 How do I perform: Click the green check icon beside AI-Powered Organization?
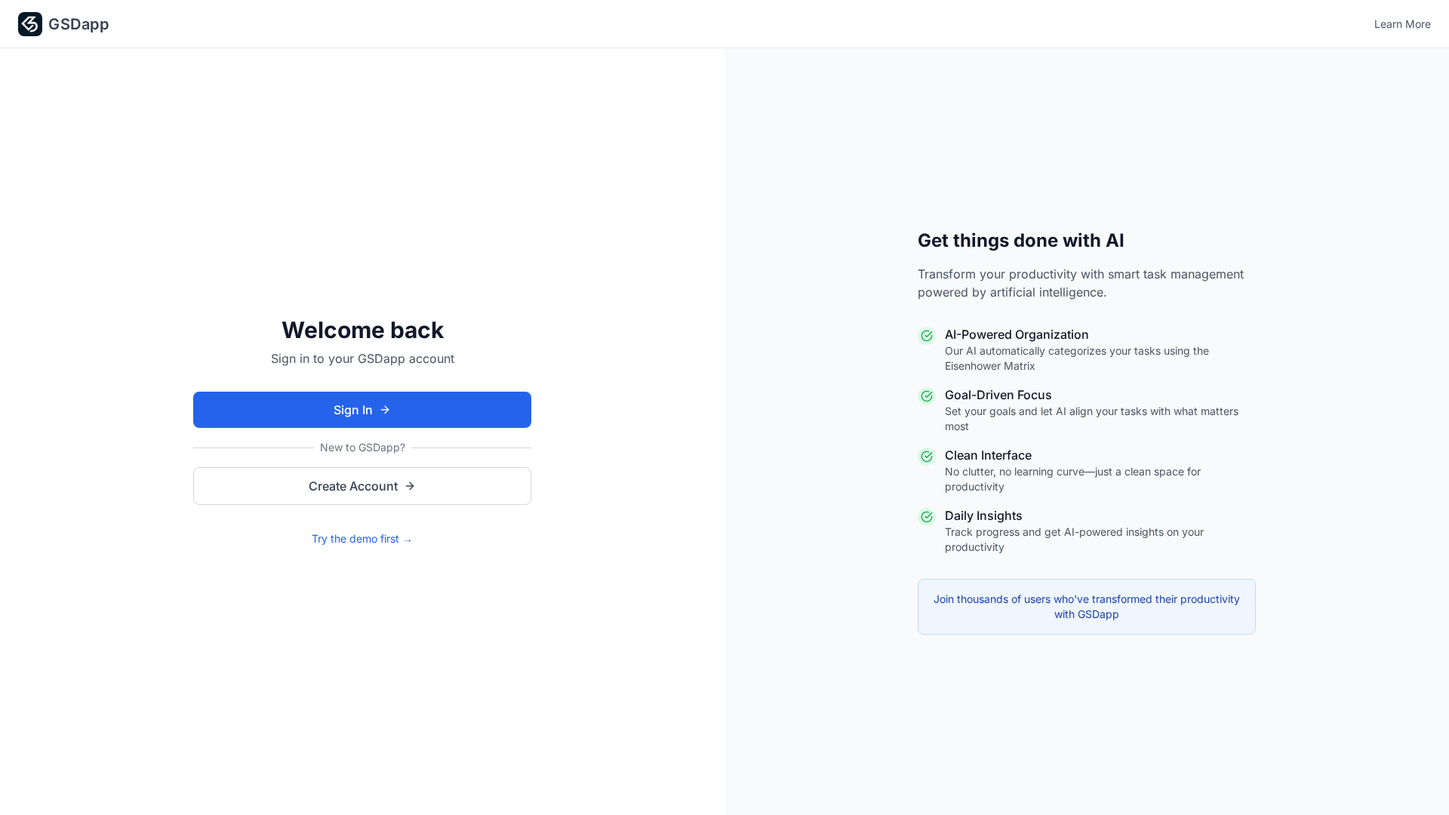[x=927, y=335]
